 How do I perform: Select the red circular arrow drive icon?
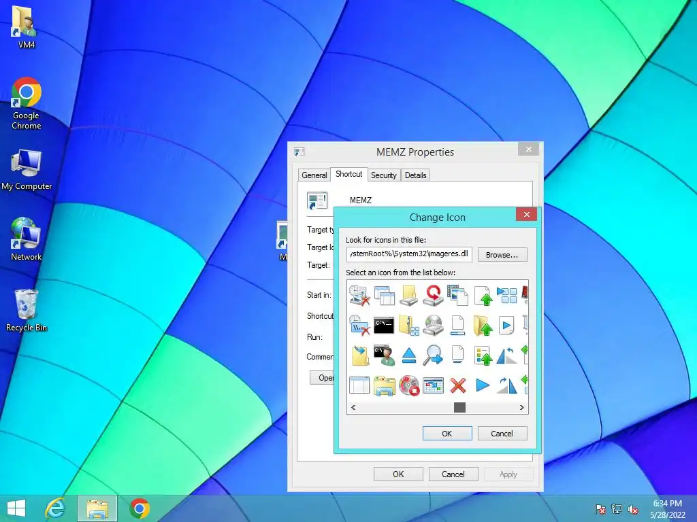click(433, 296)
